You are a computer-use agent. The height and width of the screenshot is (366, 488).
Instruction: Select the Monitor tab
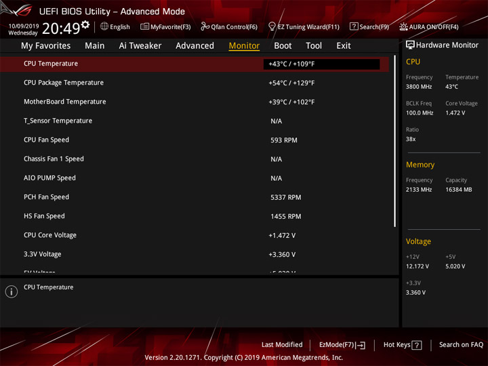[244, 46]
